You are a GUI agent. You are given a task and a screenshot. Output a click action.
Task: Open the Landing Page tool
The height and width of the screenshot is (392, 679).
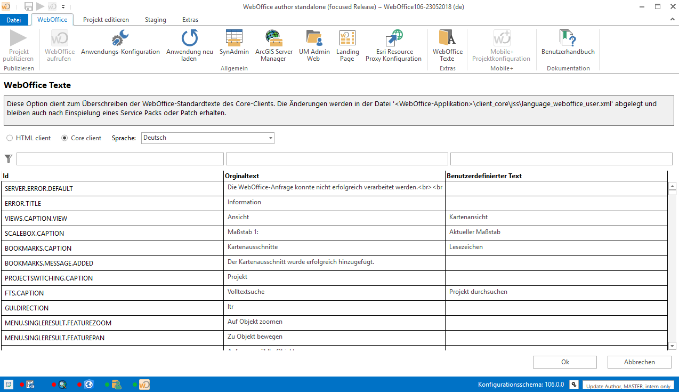click(x=347, y=45)
